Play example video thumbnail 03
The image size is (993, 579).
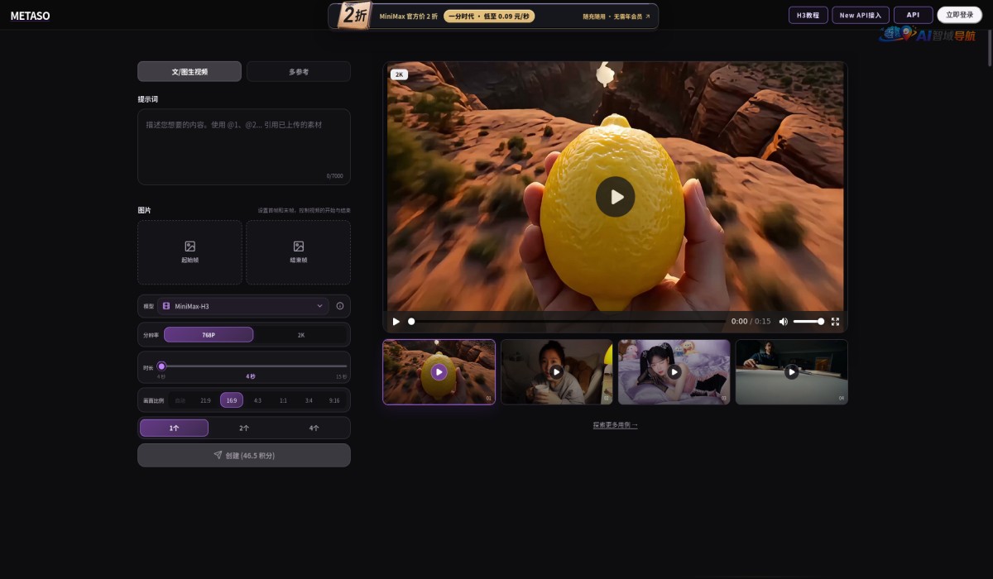point(674,372)
